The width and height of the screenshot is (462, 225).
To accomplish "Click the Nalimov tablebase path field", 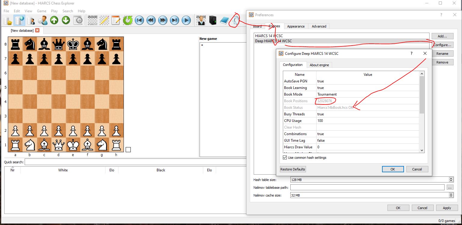I will 367,188.
